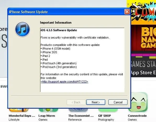
Task: Click the iOS 4.3.5 Software Update heading
Action: (59, 30)
